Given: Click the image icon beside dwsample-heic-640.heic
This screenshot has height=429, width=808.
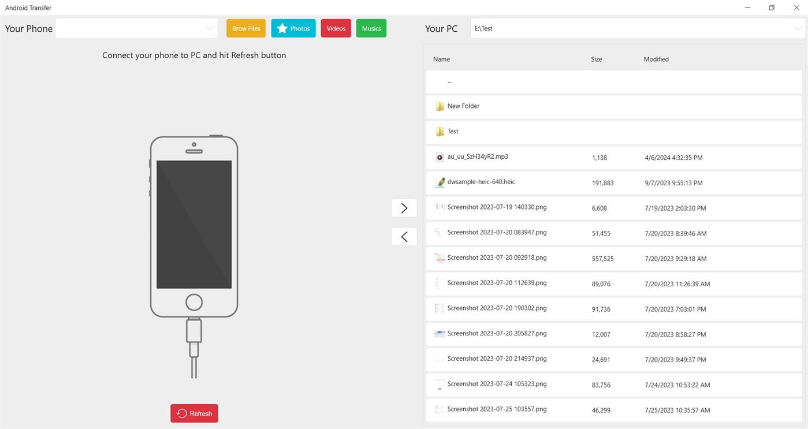Looking at the screenshot, I should point(440,182).
